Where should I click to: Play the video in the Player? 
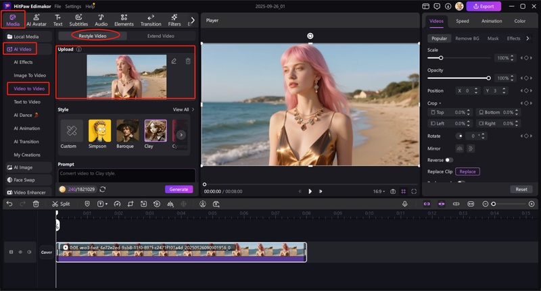coord(310,191)
